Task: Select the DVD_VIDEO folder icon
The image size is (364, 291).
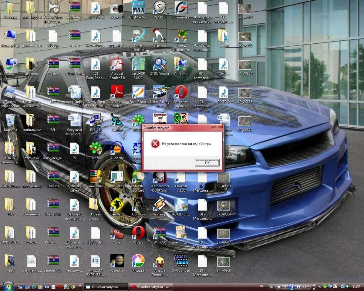Action: coord(10,236)
